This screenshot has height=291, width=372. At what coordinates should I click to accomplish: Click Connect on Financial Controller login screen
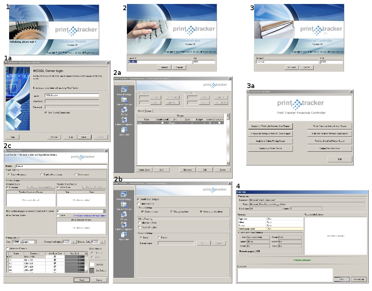tap(291, 67)
